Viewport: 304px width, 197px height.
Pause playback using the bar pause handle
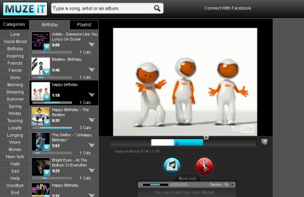point(177,143)
